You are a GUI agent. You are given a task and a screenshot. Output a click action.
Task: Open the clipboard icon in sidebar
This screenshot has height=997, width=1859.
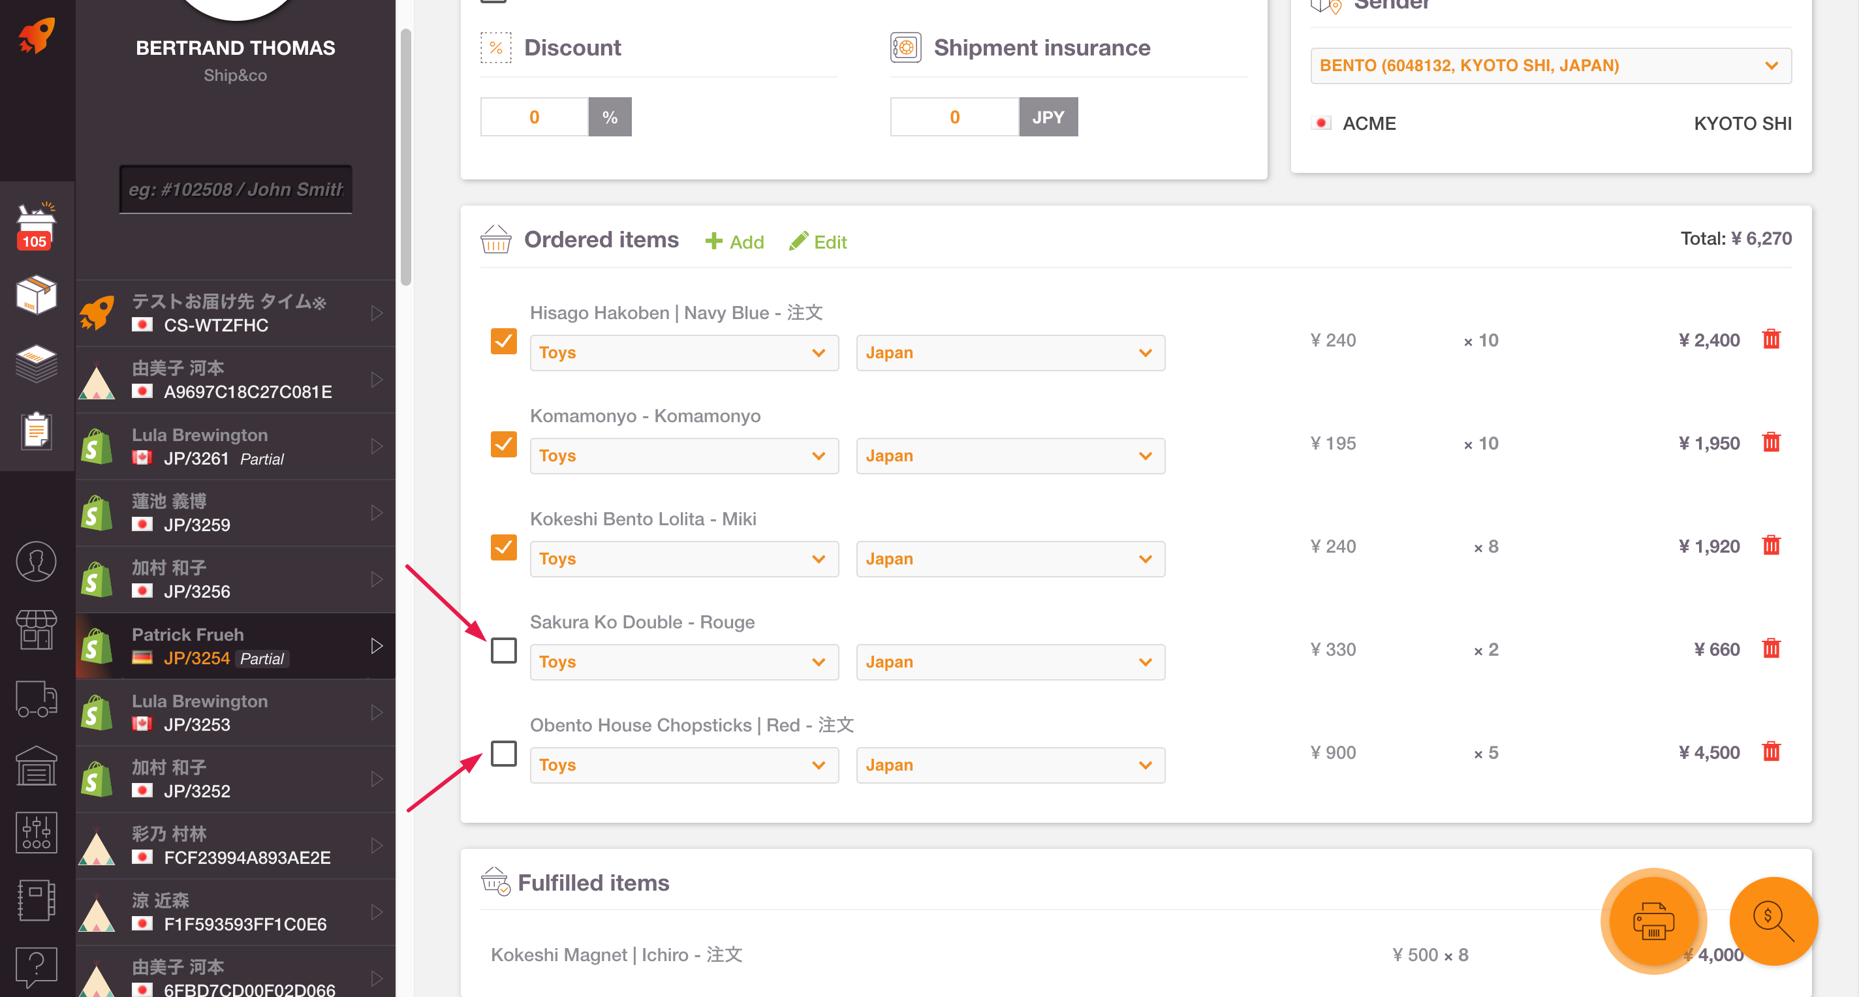tap(36, 431)
